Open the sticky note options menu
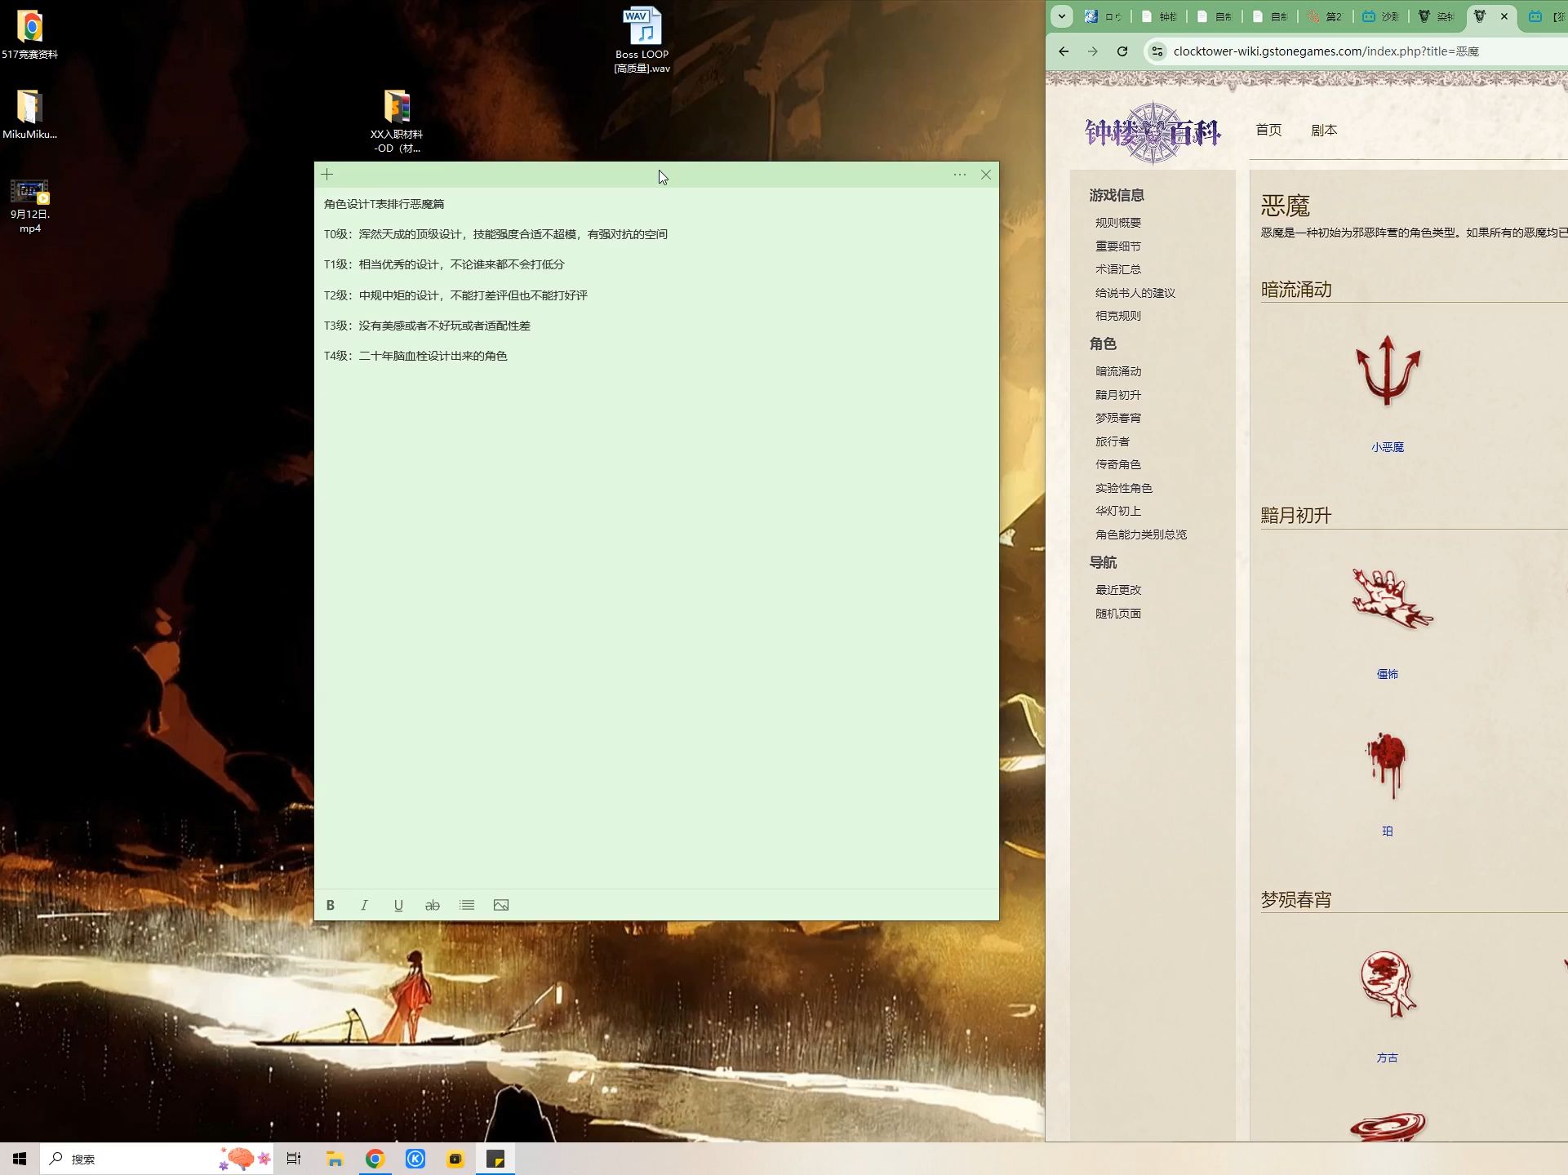 click(x=960, y=174)
